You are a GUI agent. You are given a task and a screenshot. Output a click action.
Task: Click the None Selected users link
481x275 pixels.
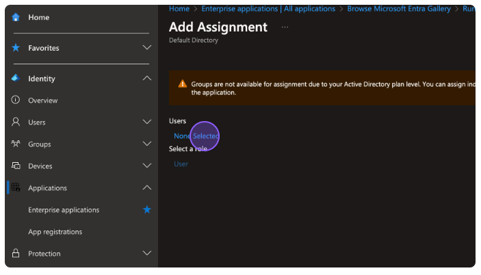tap(196, 136)
